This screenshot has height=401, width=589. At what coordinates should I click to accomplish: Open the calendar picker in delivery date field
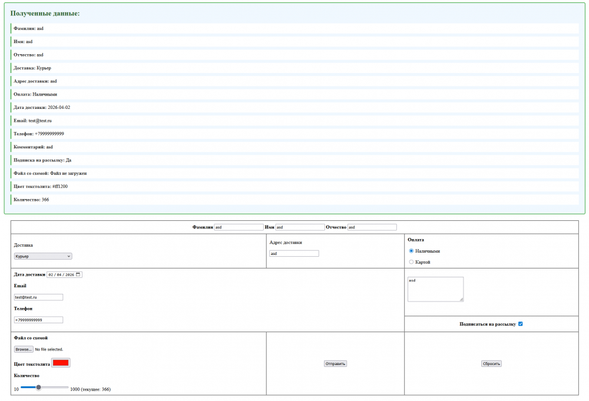(79, 274)
